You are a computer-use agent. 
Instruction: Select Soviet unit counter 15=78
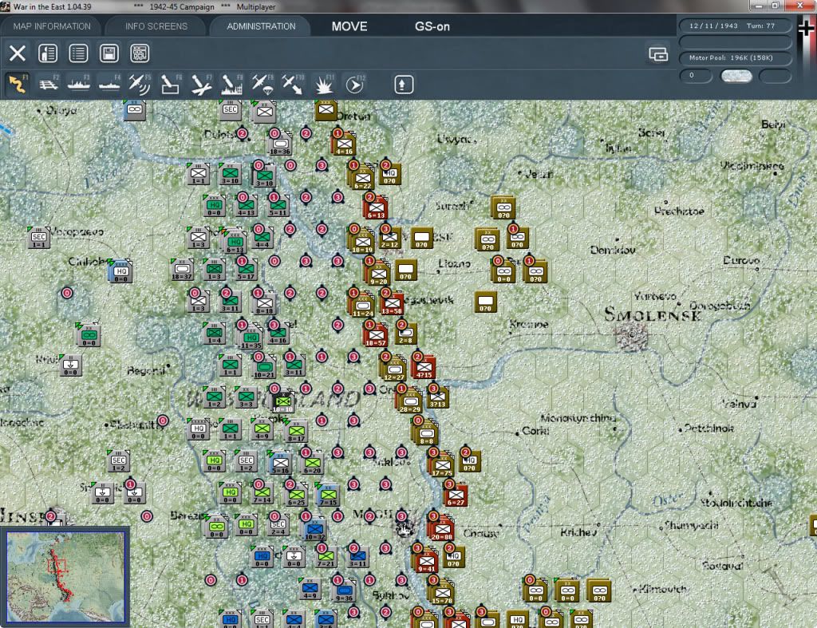click(x=442, y=592)
